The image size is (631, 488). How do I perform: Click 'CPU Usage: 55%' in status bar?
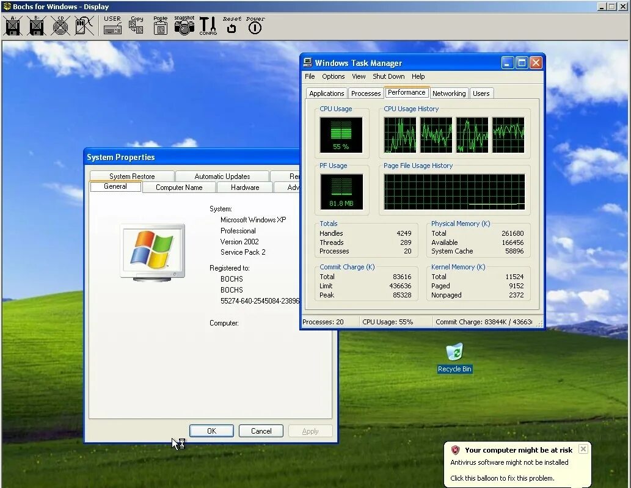pos(387,322)
